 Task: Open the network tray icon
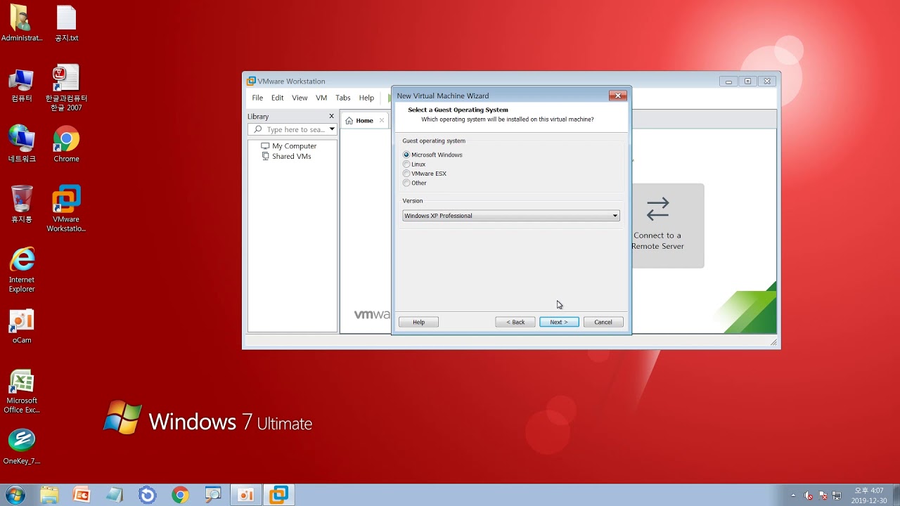coord(837,495)
